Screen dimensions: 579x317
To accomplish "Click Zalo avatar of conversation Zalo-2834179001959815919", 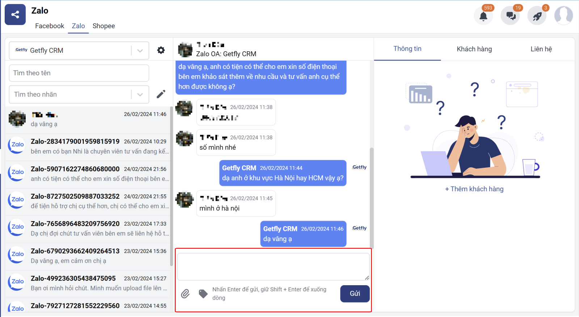I will coord(17,145).
